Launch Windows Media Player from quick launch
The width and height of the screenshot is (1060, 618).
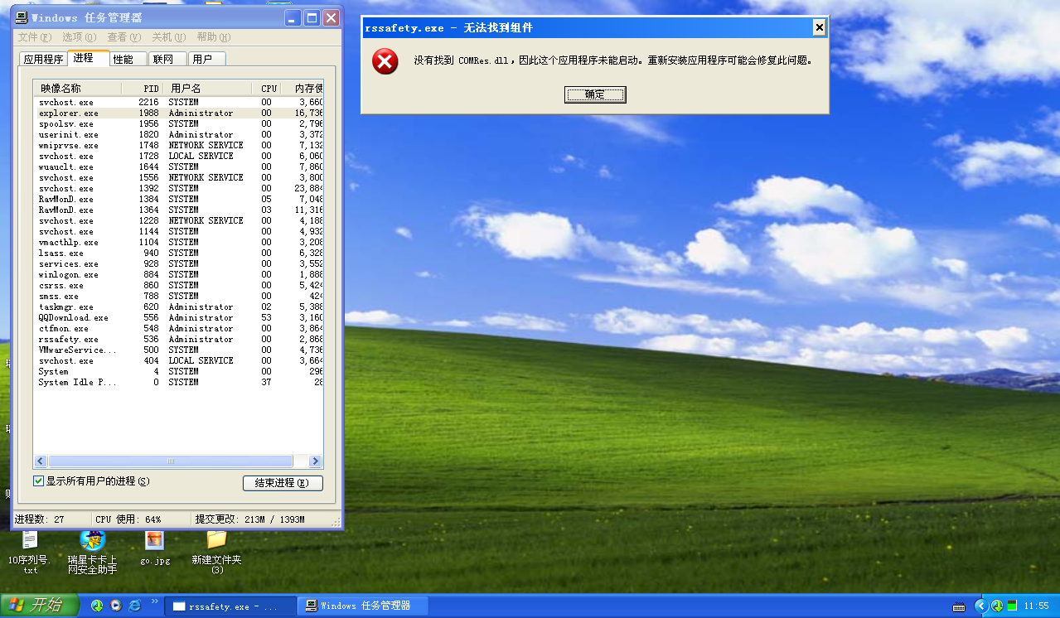(116, 606)
